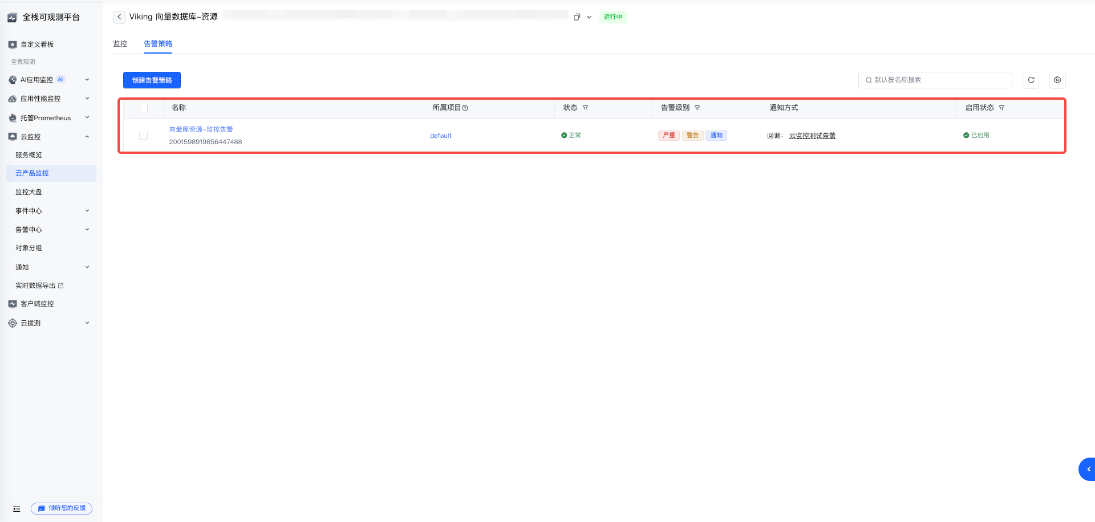
Task: Filter by 启用状态 column funnel icon
Action: click(1001, 108)
